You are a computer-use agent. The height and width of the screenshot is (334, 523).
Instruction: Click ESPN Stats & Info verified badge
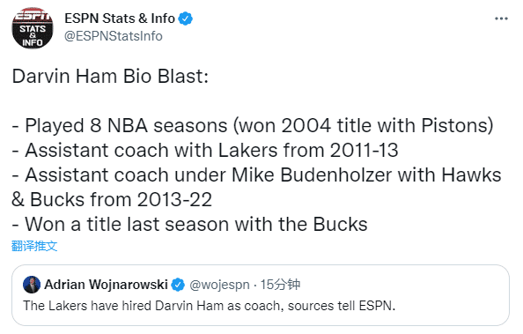point(186,19)
